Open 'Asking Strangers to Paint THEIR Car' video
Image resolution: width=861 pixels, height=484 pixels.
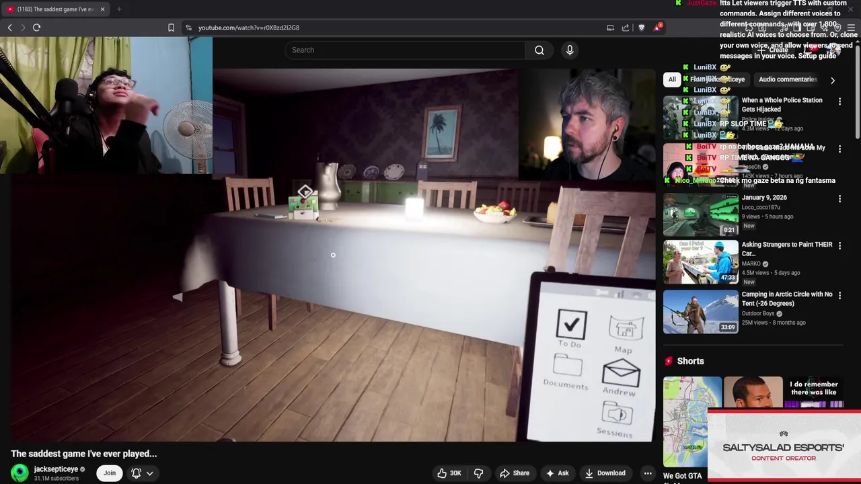787,249
